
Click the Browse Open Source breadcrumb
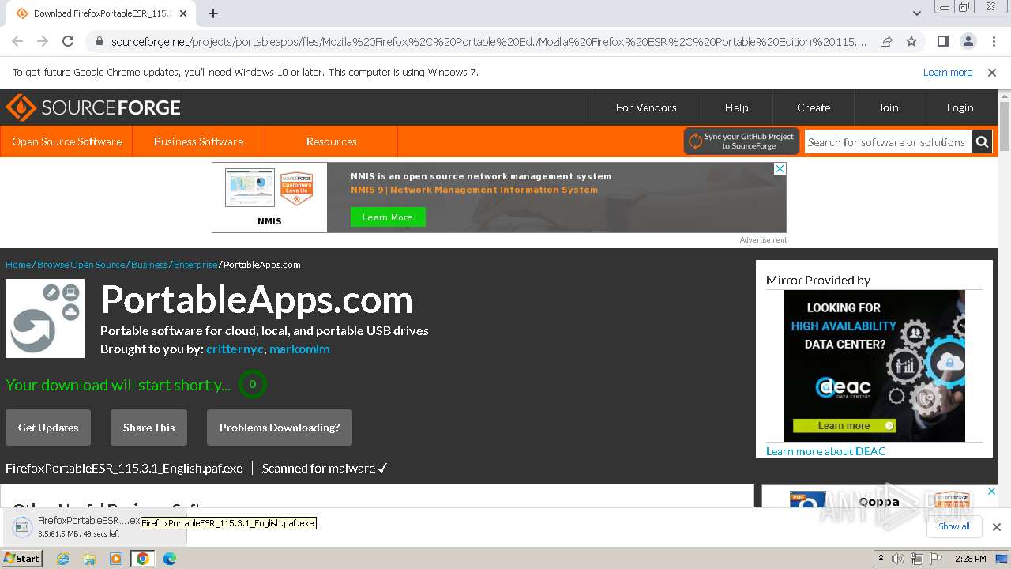[81, 265]
